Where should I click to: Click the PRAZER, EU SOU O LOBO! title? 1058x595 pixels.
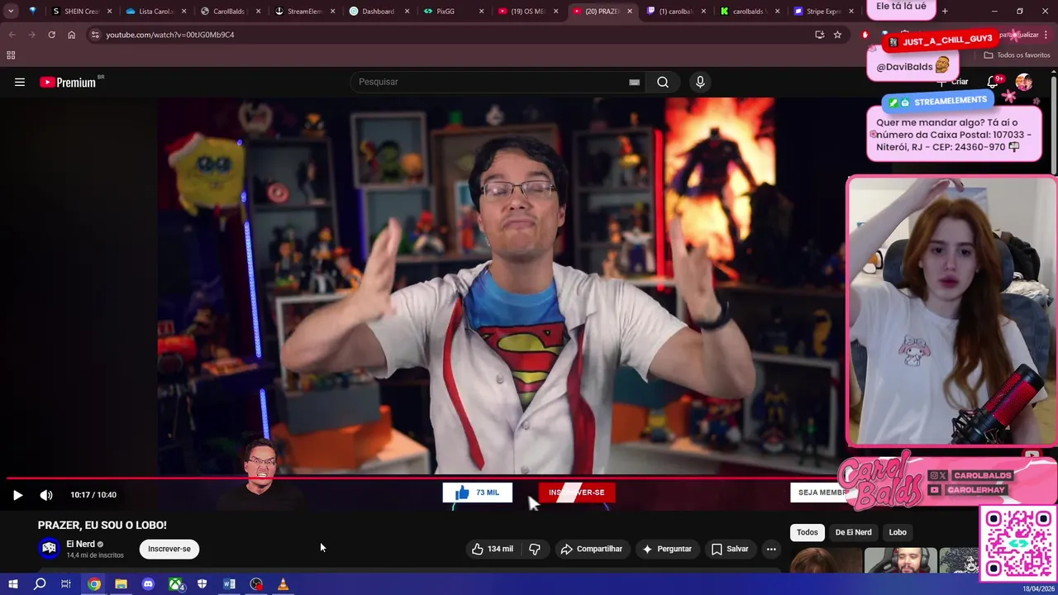102,525
